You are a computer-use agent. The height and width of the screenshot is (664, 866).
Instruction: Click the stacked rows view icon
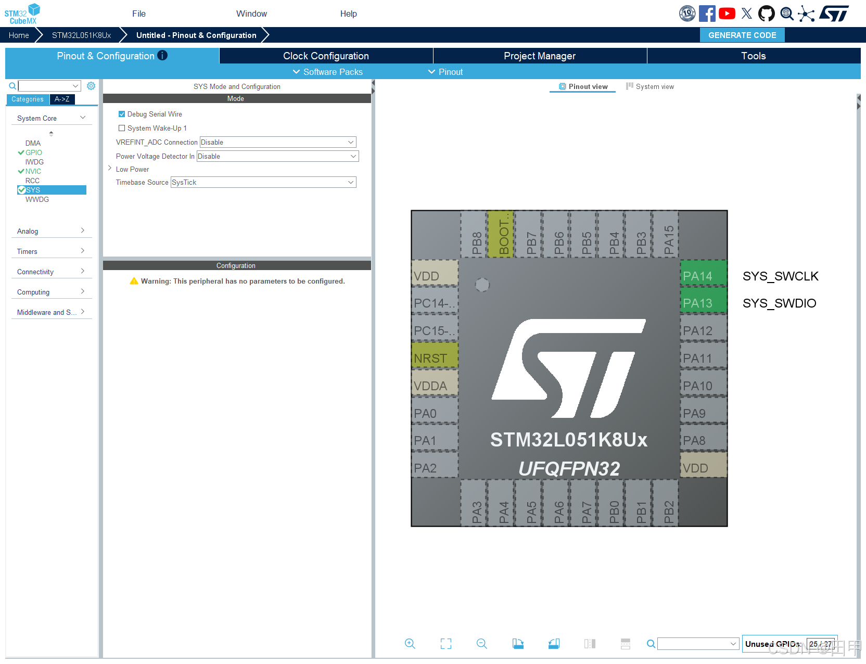[626, 644]
